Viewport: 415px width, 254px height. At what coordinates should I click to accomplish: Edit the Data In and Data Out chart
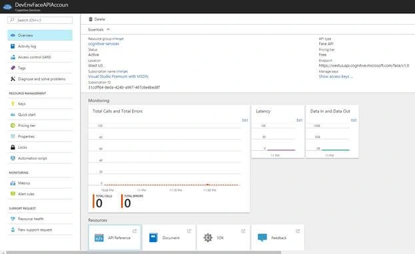(x=354, y=120)
